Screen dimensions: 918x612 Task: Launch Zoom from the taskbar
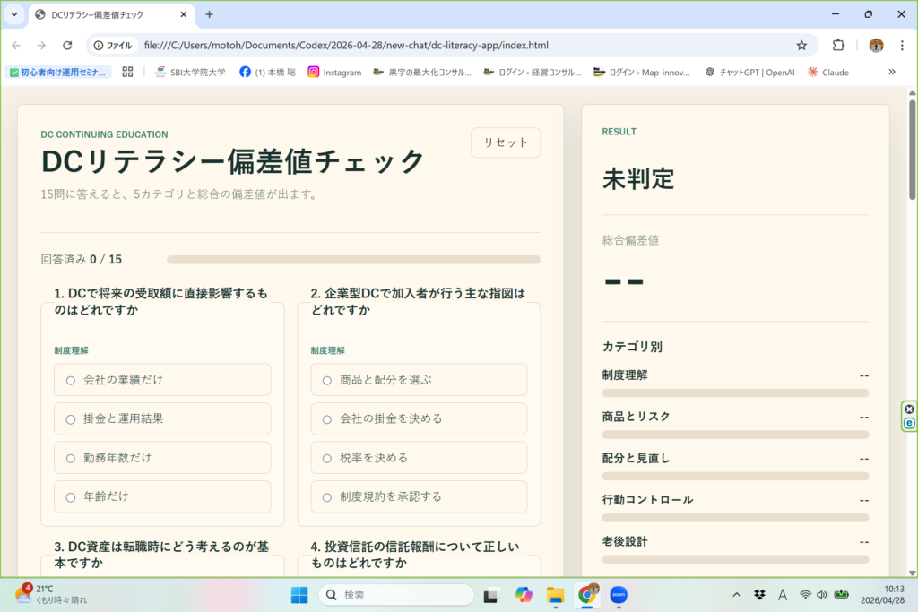(618, 595)
